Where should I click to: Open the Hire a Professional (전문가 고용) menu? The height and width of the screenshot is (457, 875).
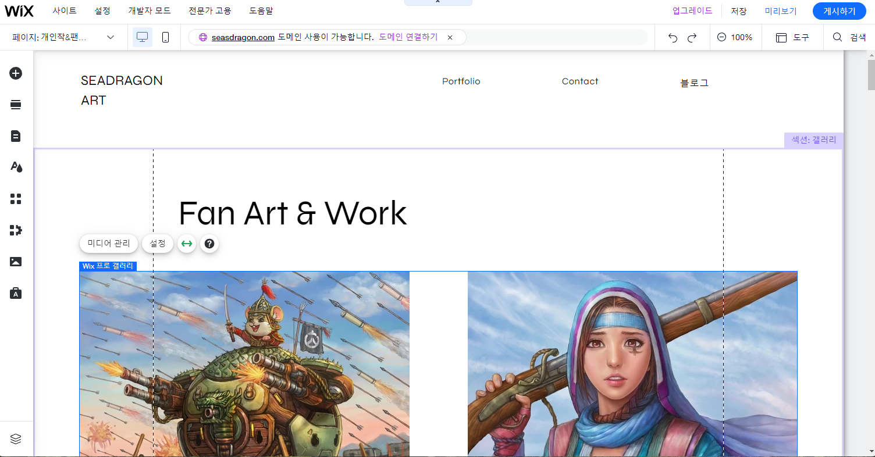[210, 10]
